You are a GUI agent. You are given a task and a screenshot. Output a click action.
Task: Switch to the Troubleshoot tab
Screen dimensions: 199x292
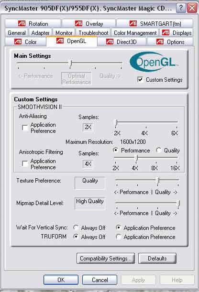[93, 32]
